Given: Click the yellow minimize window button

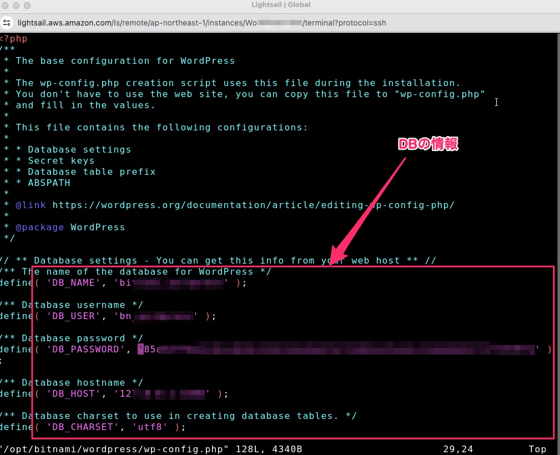Looking at the screenshot, I should 16,6.
